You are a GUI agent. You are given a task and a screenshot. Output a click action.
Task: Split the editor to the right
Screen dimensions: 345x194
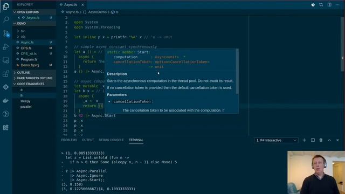[329, 5]
